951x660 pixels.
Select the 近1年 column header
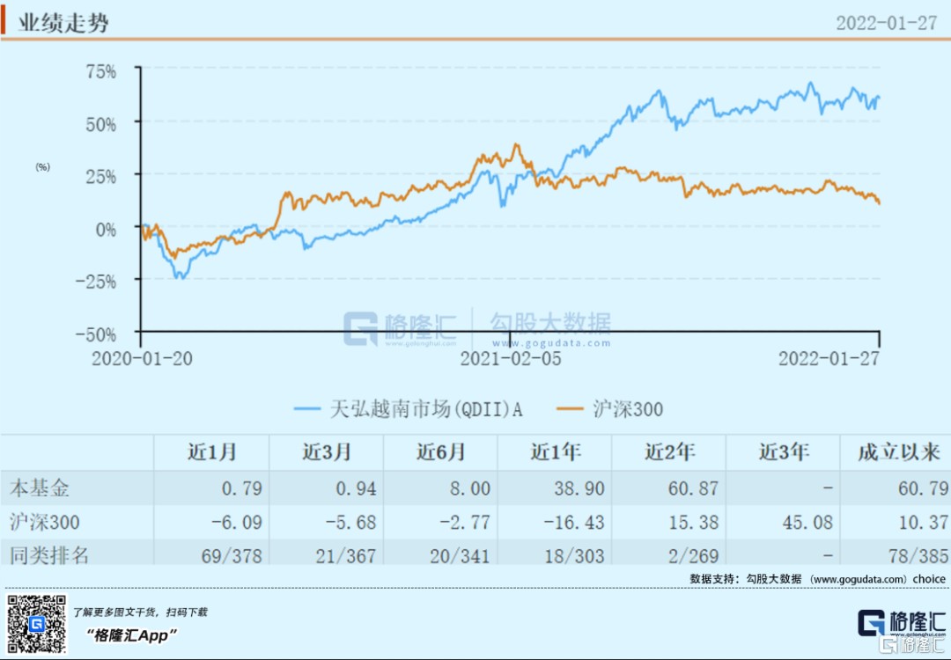click(555, 452)
